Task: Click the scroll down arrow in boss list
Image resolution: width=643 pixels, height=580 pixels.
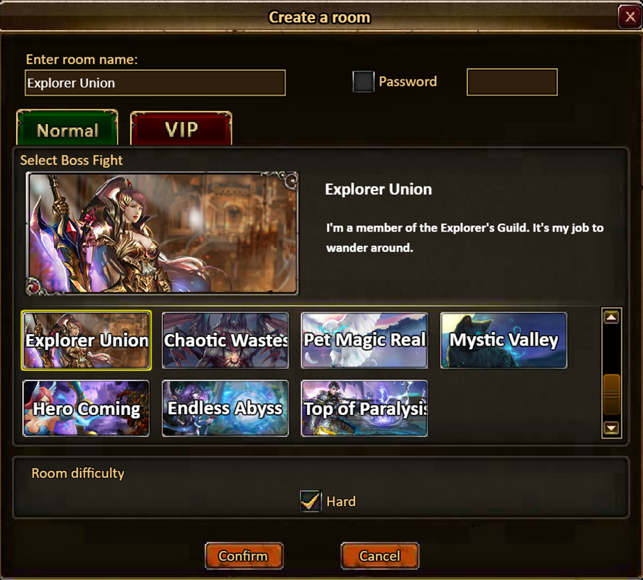Action: coord(611,428)
